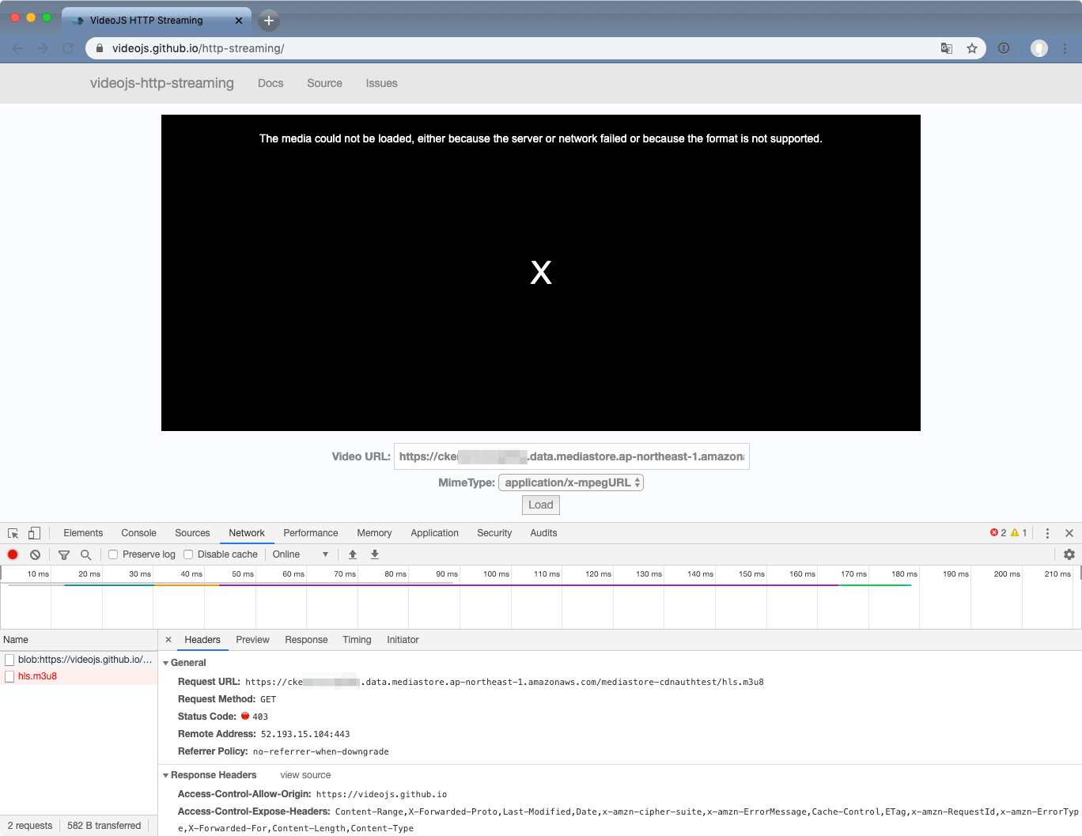Open the Timing tab for the request

[357, 640]
